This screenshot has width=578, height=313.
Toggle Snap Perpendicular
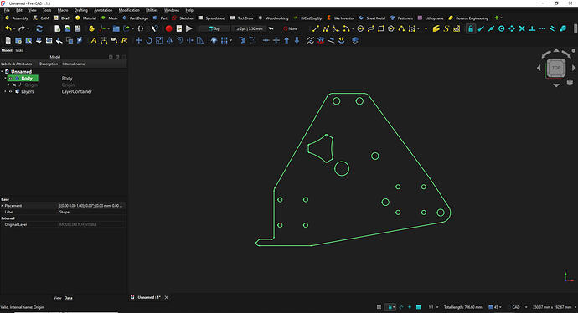pyautogui.click(x=532, y=28)
